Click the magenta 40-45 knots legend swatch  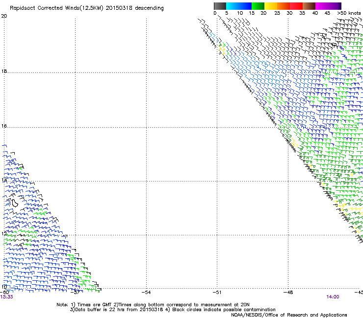pyautogui.click(x=322, y=6)
